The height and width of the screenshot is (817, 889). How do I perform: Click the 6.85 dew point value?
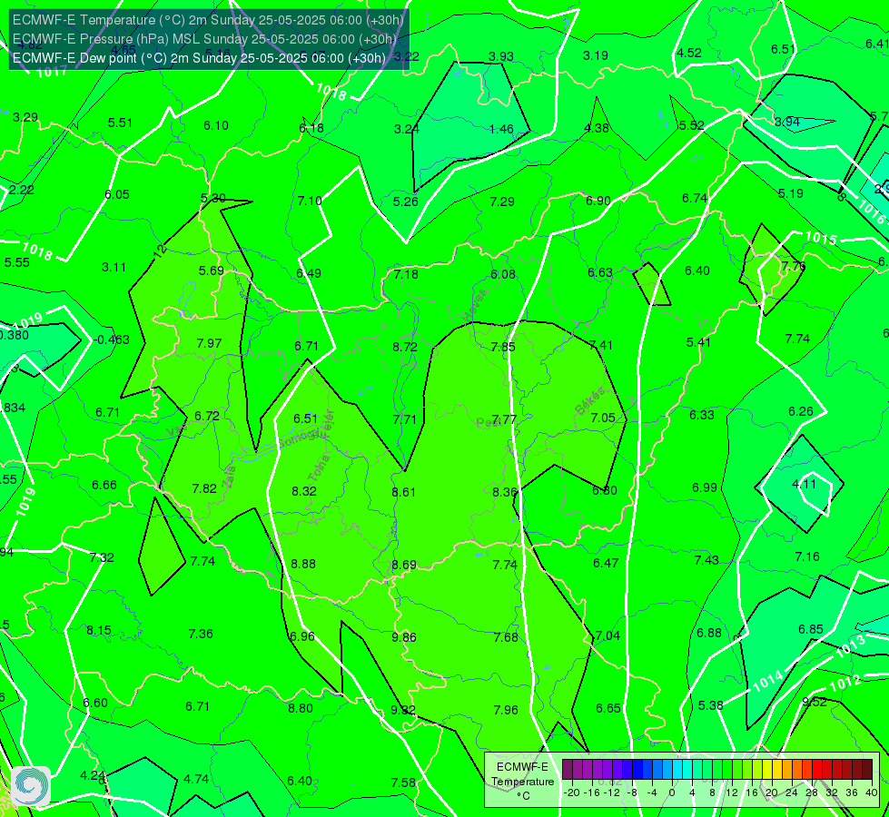[811, 629]
